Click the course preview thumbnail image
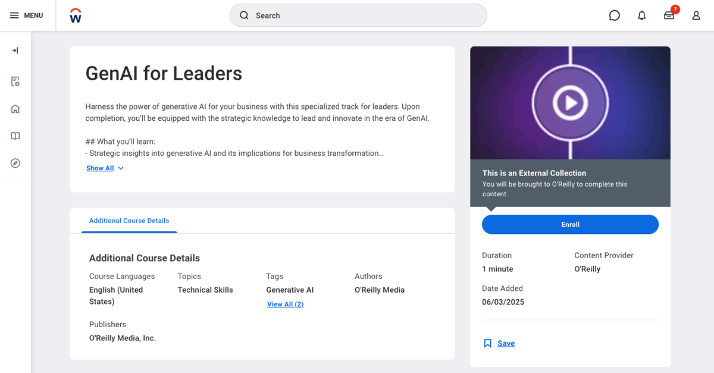 (x=570, y=103)
